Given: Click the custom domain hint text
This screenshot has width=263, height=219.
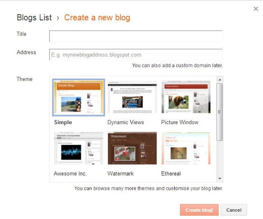Looking at the screenshot, I should (177, 65).
